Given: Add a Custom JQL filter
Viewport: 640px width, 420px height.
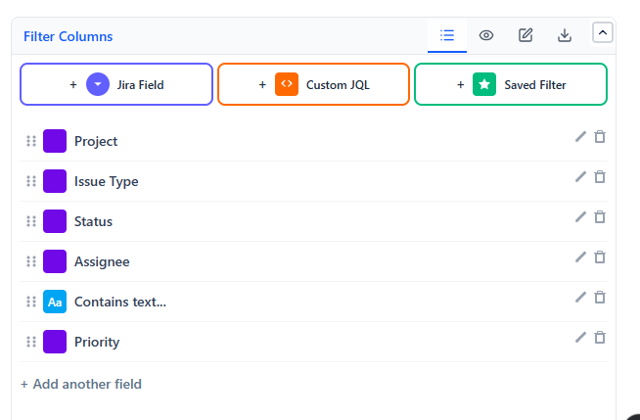Looking at the screenshot, I should (313, 84).
